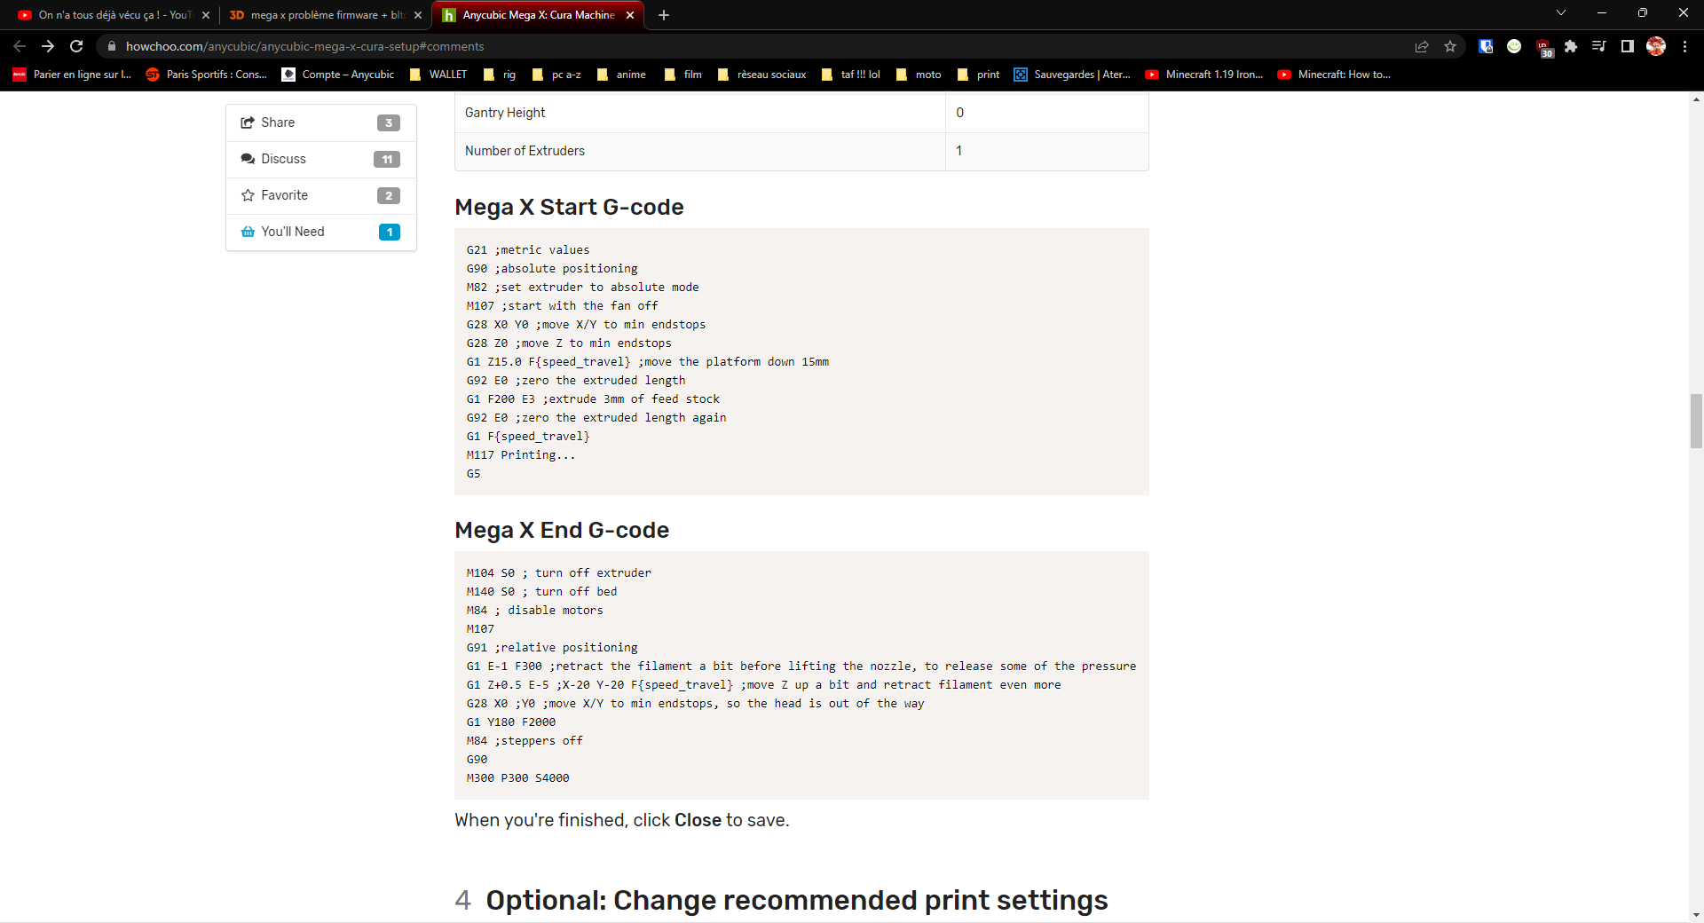This screenshot has height=923, width=1704.
Task: Mark guide as Favorite
Action: tap(320, 195)
